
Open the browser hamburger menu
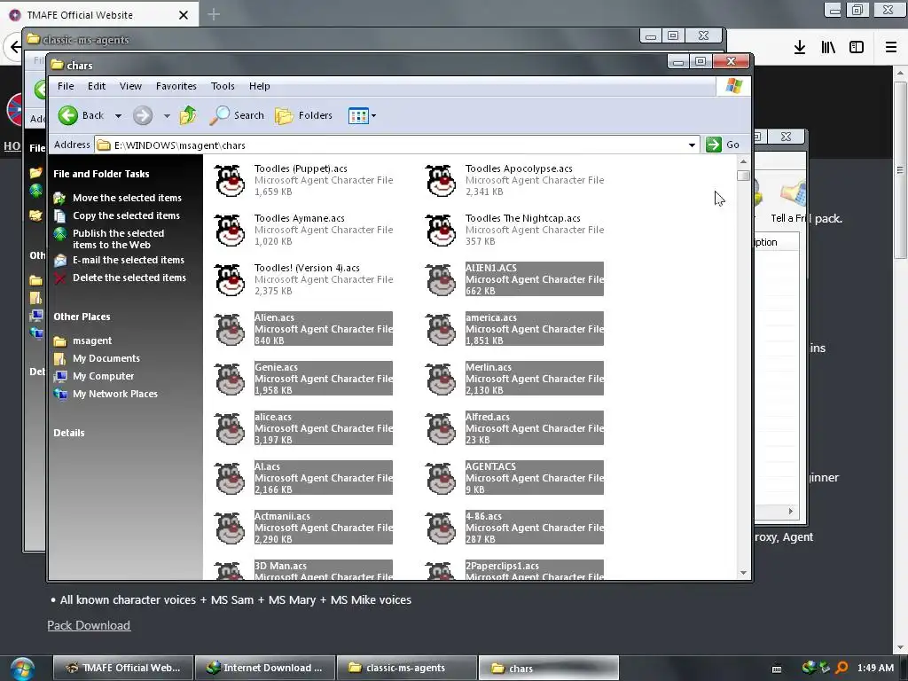click(x=891, y=47)
